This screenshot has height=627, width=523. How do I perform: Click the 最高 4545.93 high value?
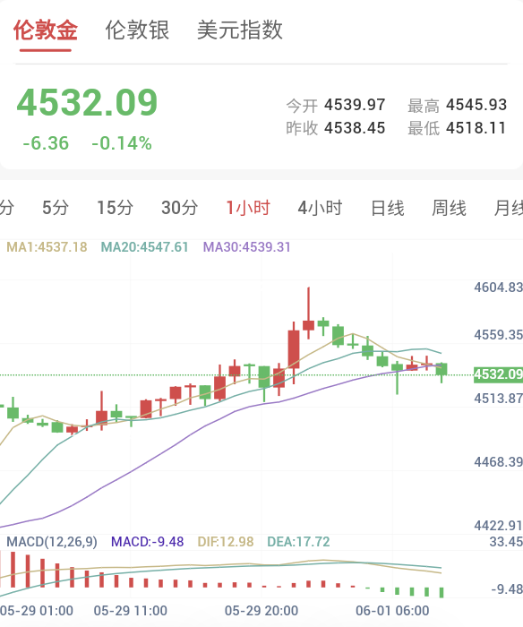(457, 105)
